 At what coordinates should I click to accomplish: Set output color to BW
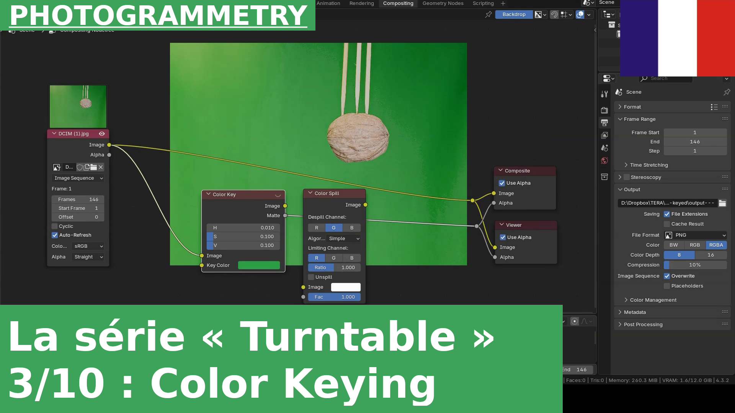[674, 245]
